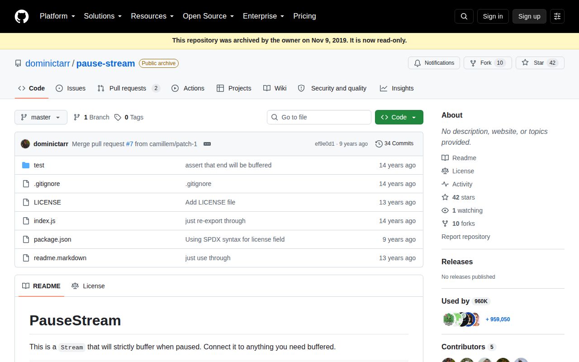
Task: Open 'just re-export through' commit message
Action: click(x=215, y=221)
